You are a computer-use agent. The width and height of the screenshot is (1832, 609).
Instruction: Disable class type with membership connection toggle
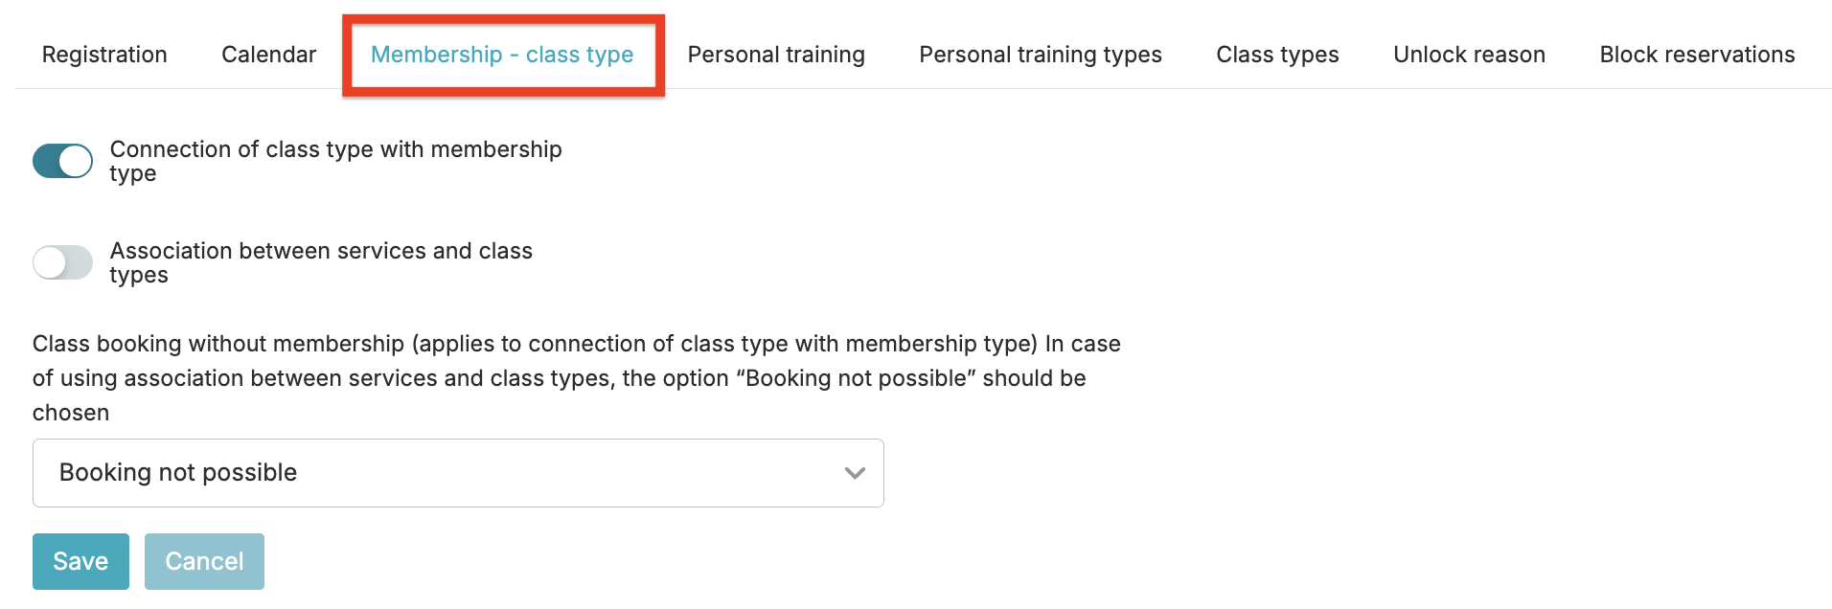(x=62, y=161)
